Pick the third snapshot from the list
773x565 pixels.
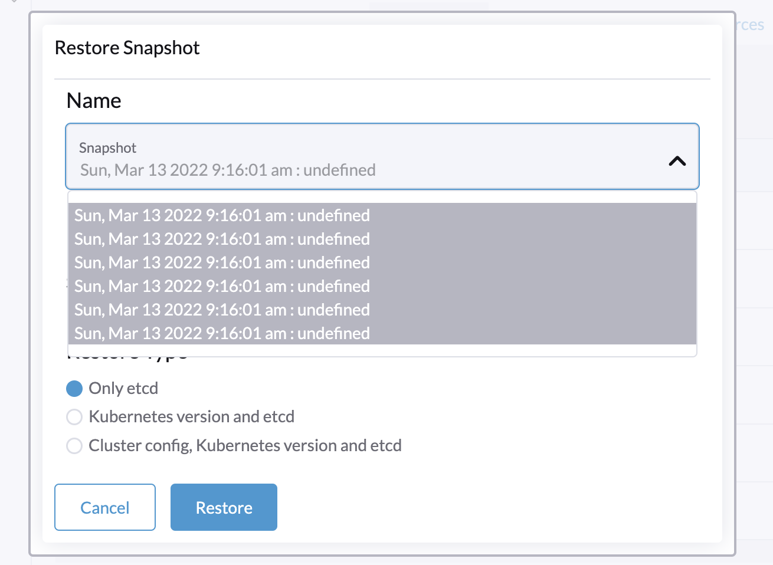coord(221,262)
